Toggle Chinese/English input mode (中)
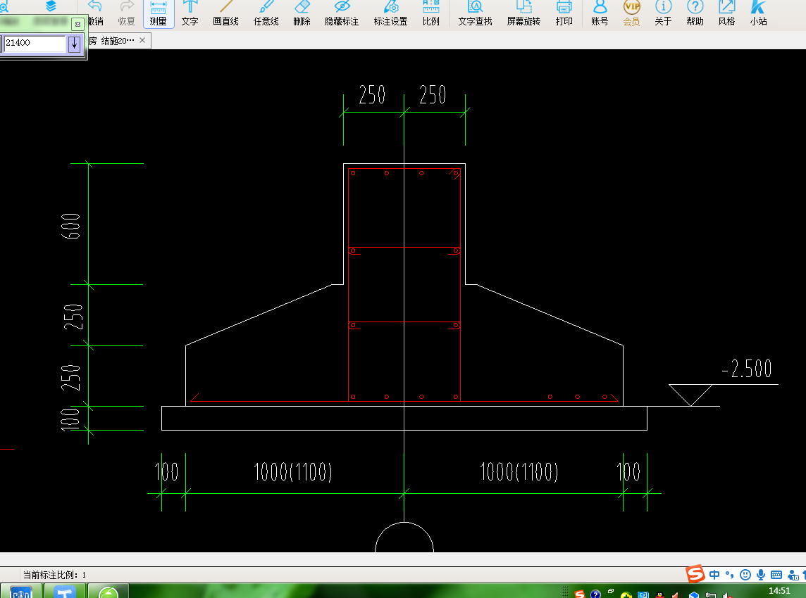This screenshot has height=598, width=806. (714, 575)
